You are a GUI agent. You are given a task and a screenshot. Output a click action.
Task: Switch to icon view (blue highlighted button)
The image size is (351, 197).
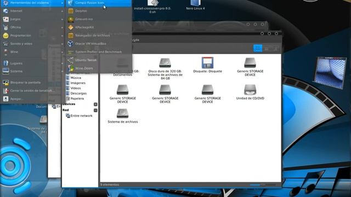[258, 48]
